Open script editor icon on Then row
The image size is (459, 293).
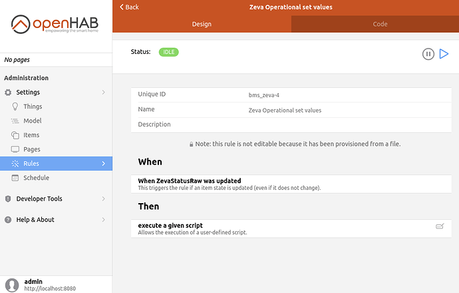(x=439, y=226)
